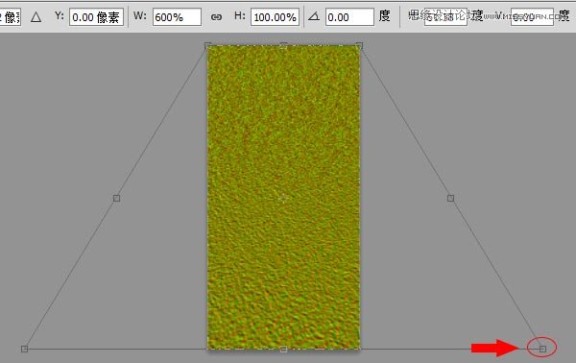Click the vertical skew field at far right
The height and width of the screenshot is (363, 576).
click(x=532, y=17)
